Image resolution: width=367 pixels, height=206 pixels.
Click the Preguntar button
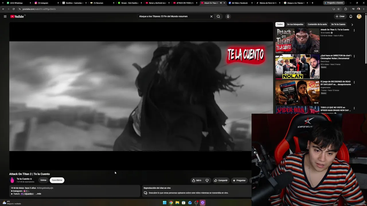[x=239, y=181]
